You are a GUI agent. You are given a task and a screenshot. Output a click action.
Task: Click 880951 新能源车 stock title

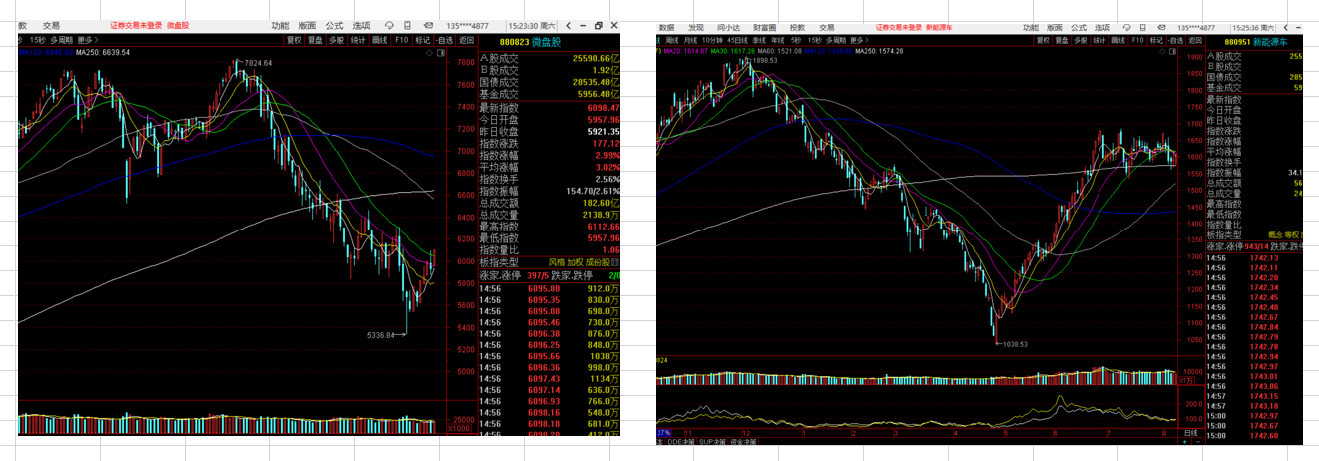1256,41
